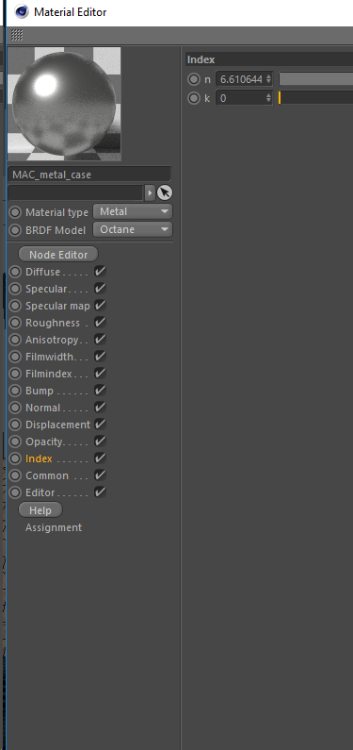Image resolution: width=353 pixels, height=750 pixels.
Task: Click the material preview sphere
Action: tap(64, 104)
